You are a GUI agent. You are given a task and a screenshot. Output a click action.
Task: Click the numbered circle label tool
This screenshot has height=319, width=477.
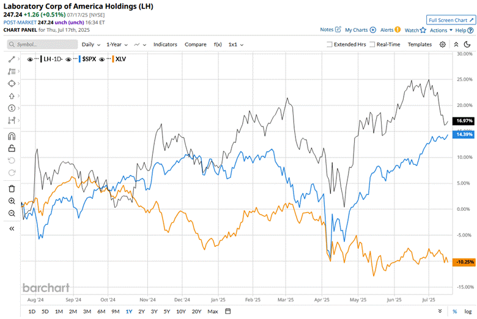[x=12, y=108]
